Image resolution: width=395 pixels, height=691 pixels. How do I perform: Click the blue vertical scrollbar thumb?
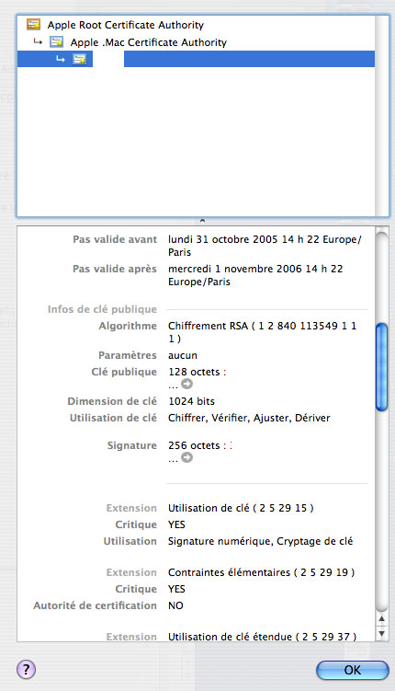point(382,366)
